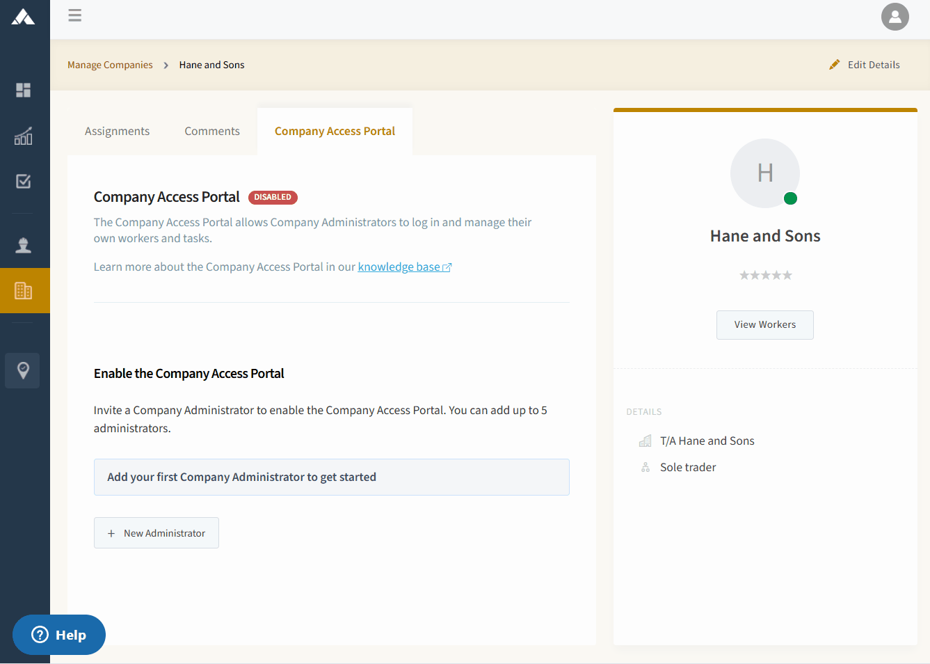Open the hamburger menu icon

[75, 15]
